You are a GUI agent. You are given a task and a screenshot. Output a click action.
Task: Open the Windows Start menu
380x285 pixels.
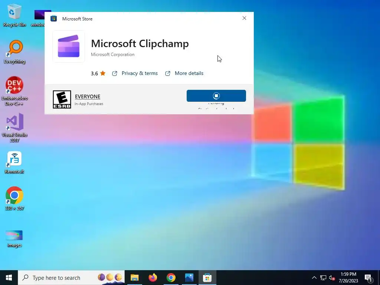click(x=9, y=278)
